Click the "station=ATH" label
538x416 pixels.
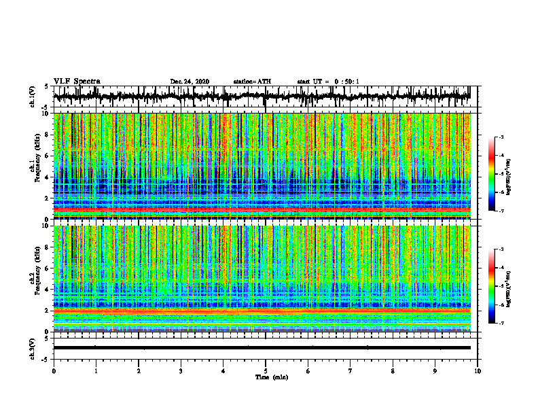tap(252, 82)
